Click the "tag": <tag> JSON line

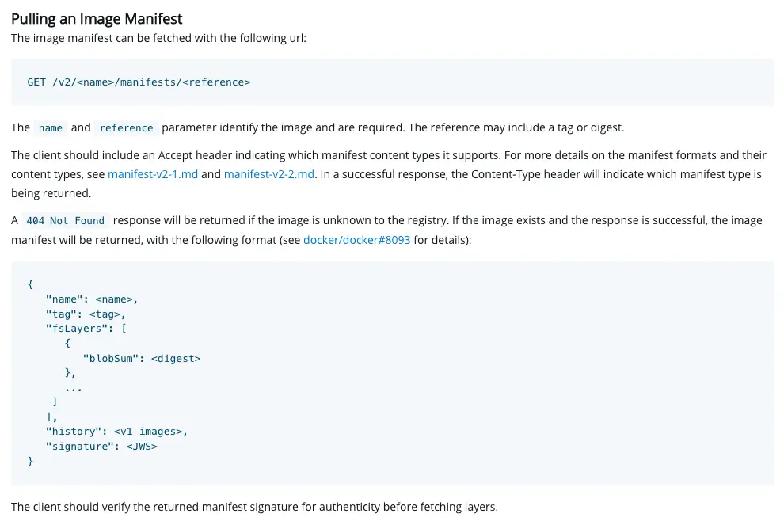click(x=86, y=314)
